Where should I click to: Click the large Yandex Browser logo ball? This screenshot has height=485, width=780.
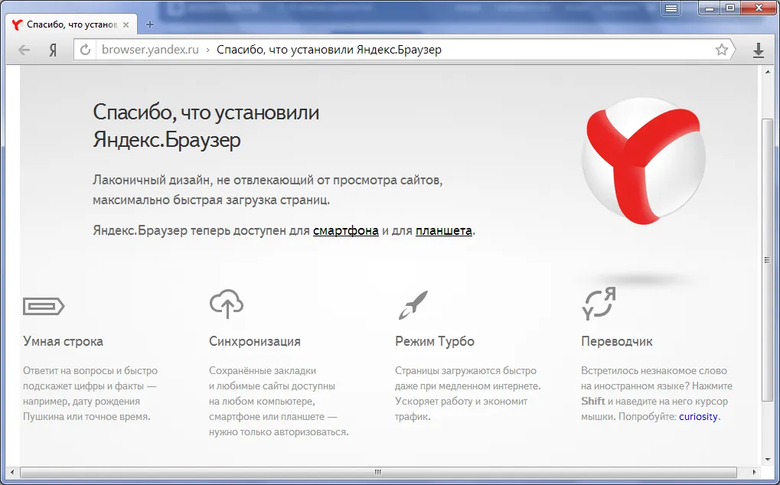(x=643, y=161)
